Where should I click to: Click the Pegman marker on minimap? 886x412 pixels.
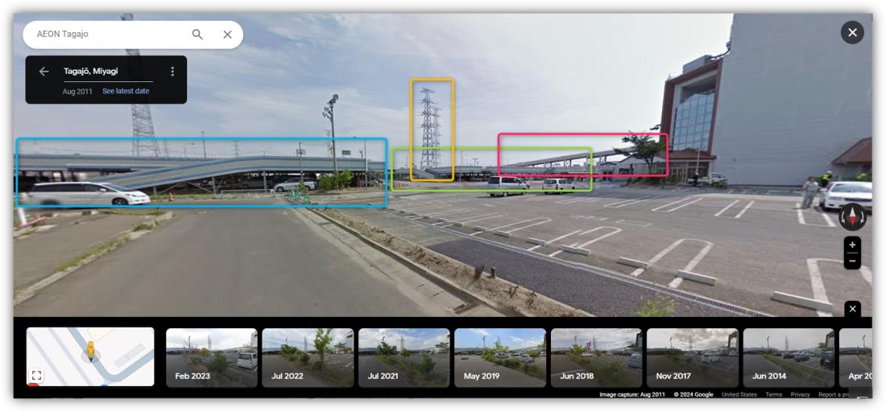(90, 351)
